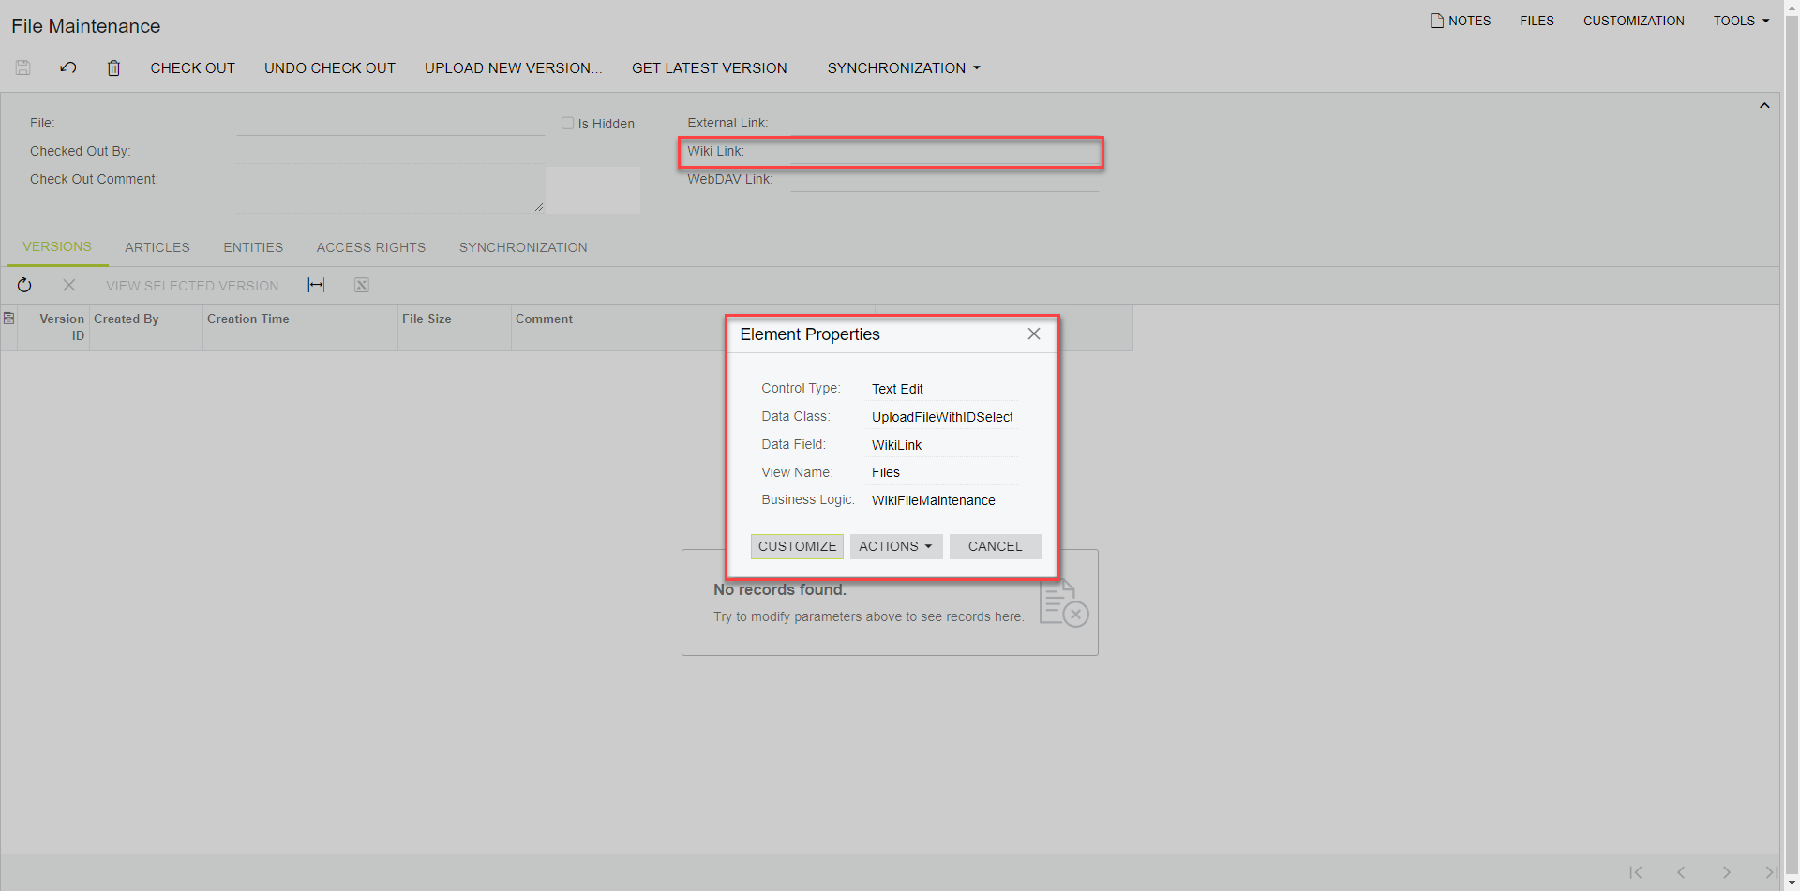The width and height of the screenshot is (1800, 891).
Task: Go to the first page of records
Action: point(1635,872)
